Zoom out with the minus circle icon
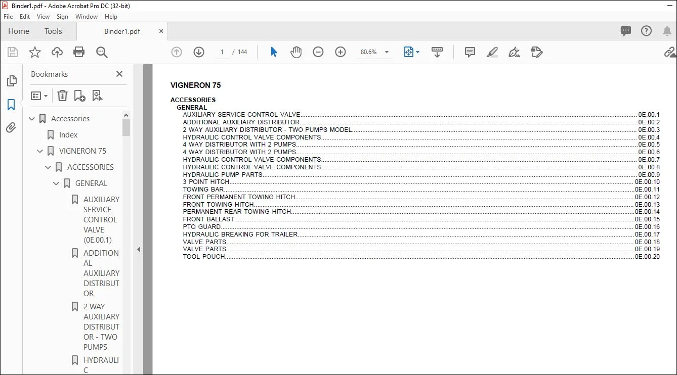The height and width of the screenshot is (375, 677). pos(318,52)
